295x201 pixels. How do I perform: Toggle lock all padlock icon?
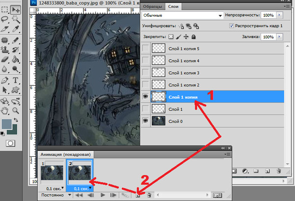(x=193, y=37)
